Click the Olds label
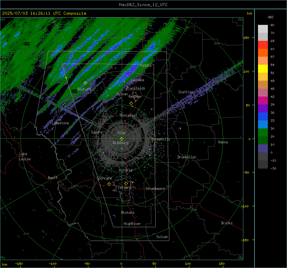The height and width of the screenshot is (268, 287). tap(121, 133)
